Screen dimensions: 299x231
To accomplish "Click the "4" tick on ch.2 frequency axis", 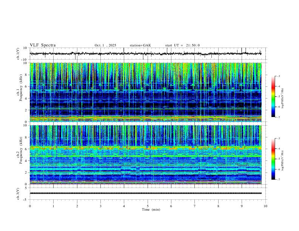I will 26,161.
